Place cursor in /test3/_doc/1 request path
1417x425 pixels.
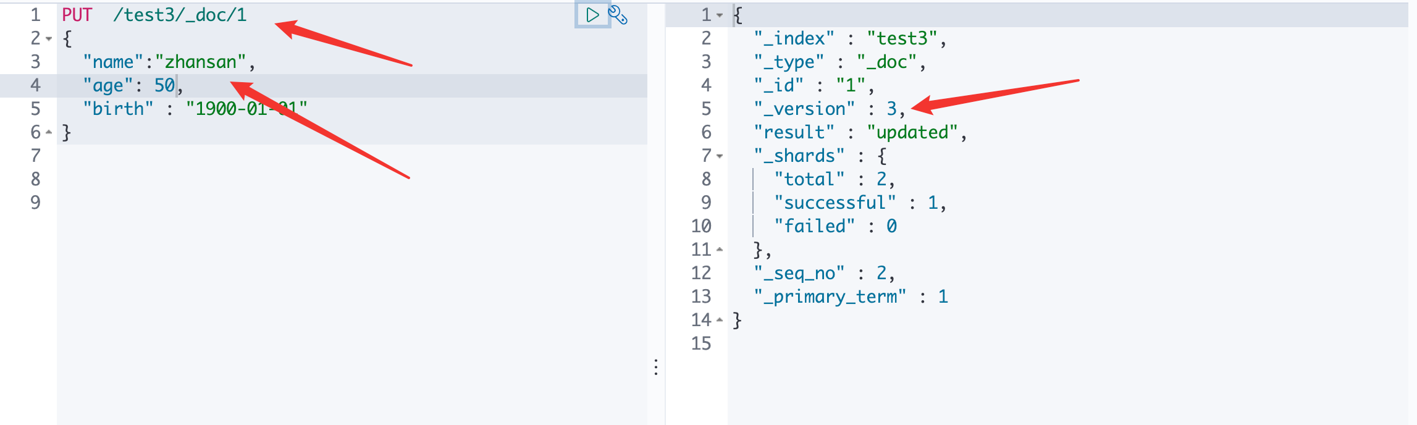(x=179, y=15)
